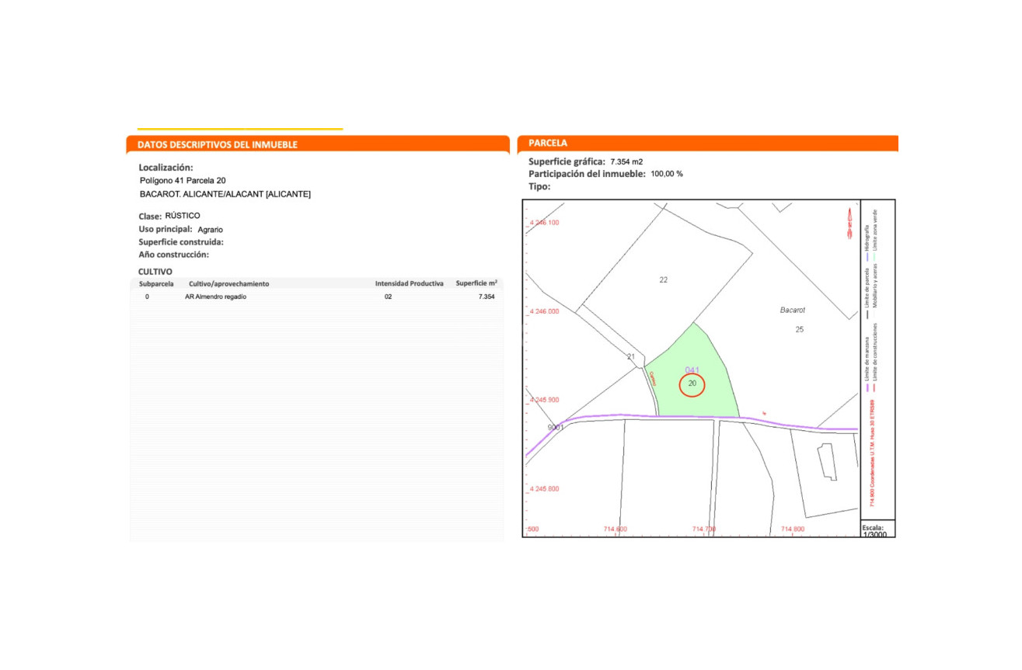Click the Escala 1/3000 box

tap(877, 531)
